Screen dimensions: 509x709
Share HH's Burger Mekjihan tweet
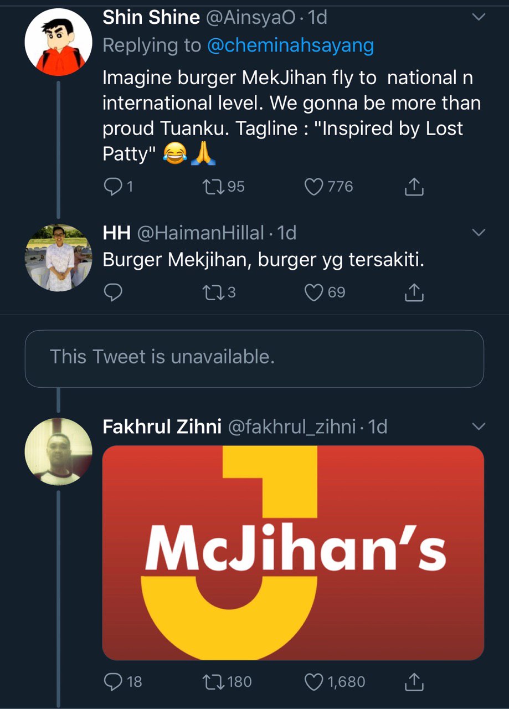click(414, 292)
